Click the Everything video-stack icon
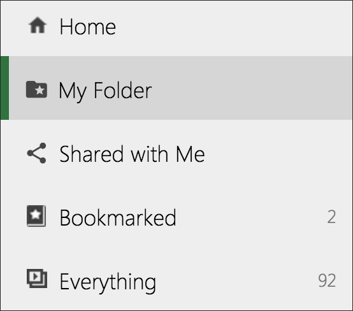 click(x=37, y=278)
